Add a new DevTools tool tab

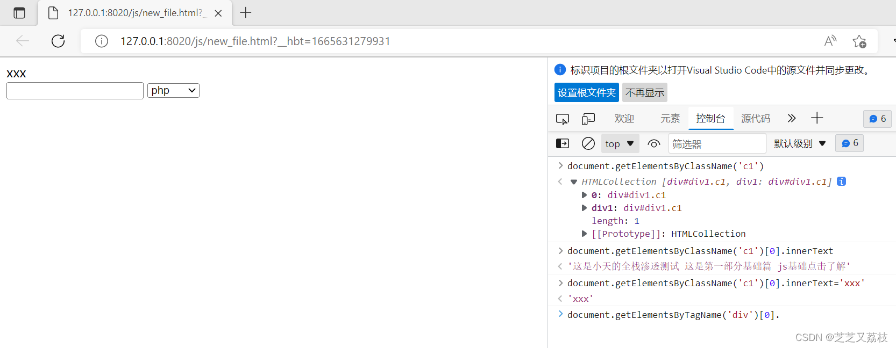coord(817,118)
